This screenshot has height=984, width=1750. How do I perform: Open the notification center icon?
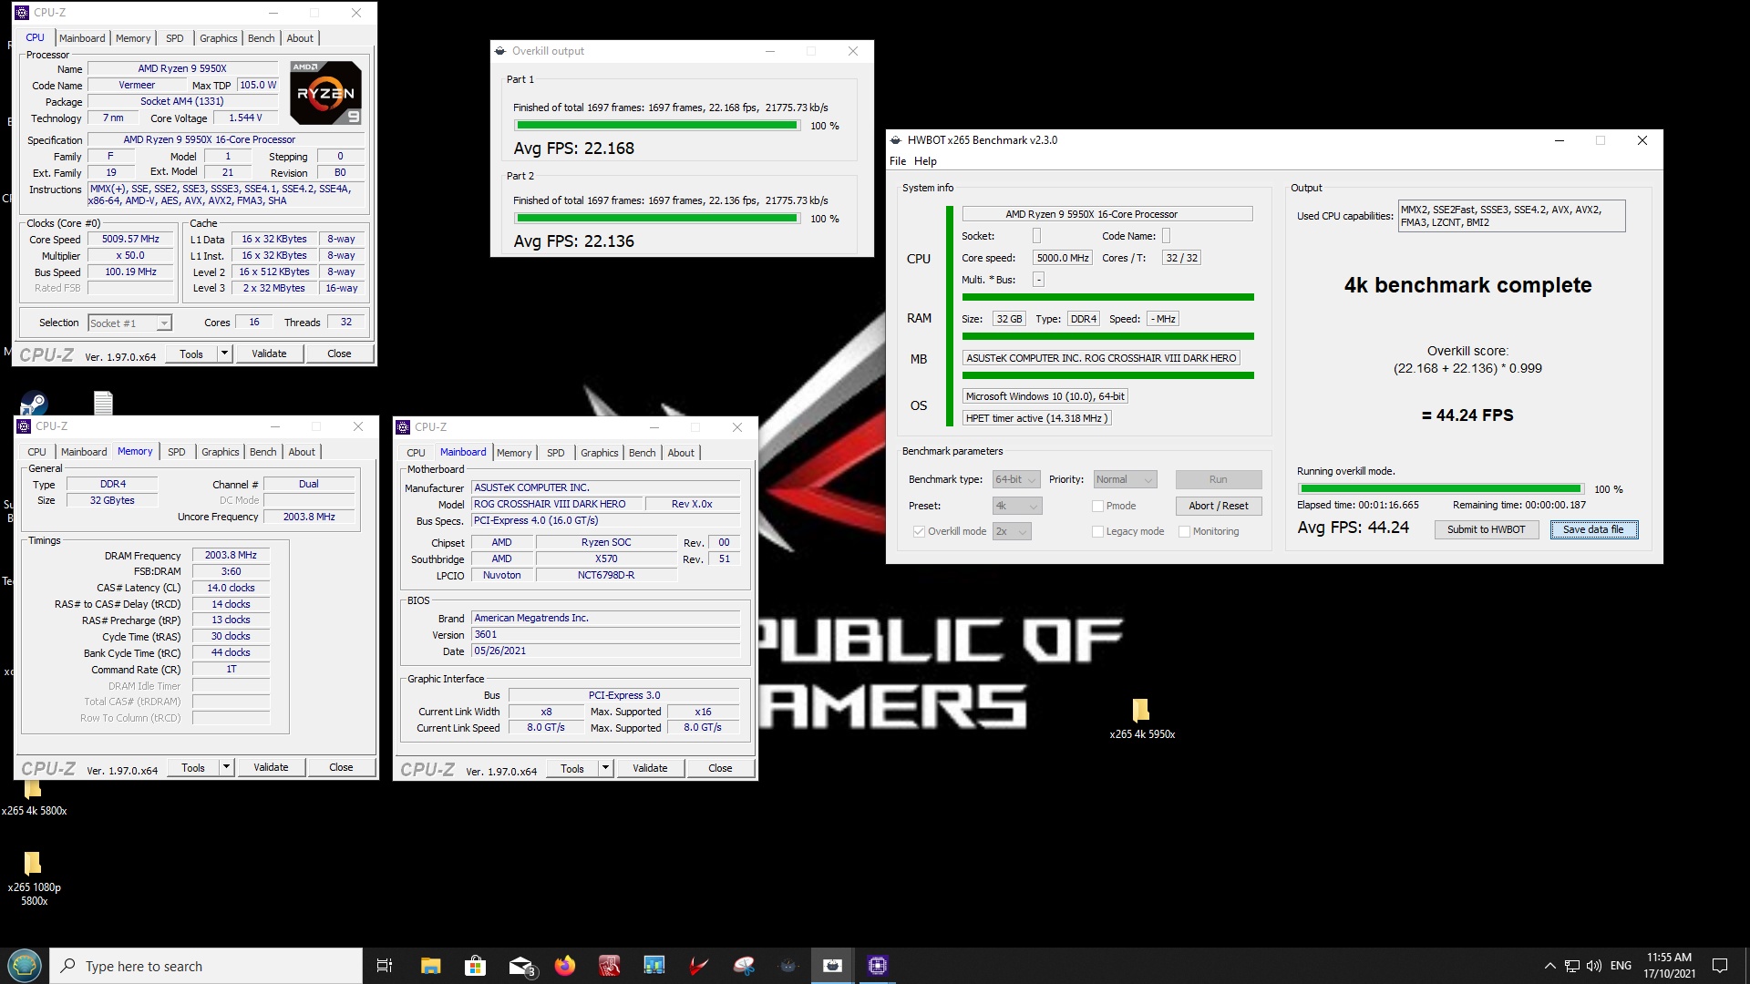[1720, 966]
